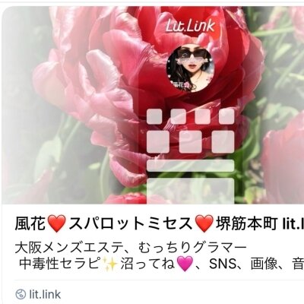Click the red heart before 堺筋本町
This screenshot has height=304, width=304.
tap(204, 224)
